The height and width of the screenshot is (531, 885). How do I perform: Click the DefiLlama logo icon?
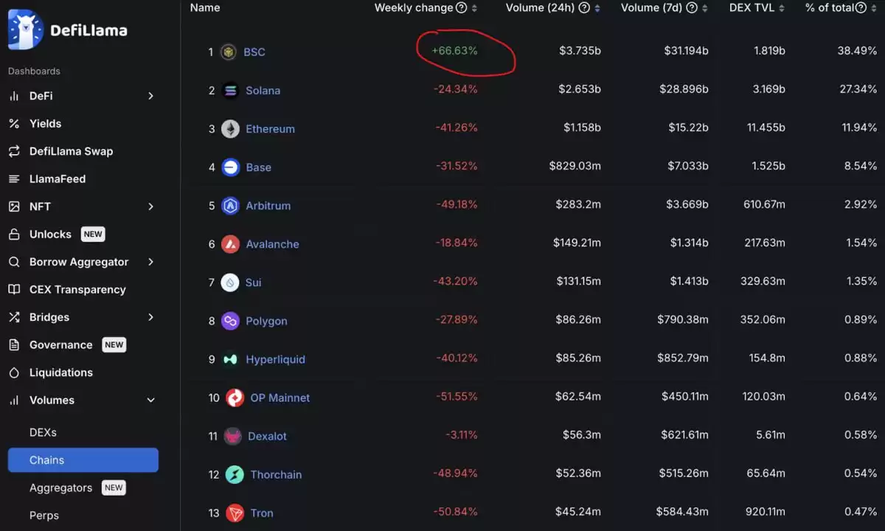tap(26, 30)
